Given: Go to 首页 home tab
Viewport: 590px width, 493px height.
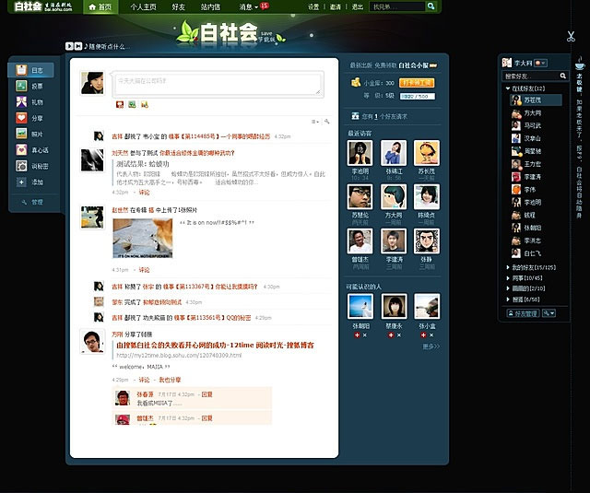Looking at the screenshot, I should (x=100, y=6).
